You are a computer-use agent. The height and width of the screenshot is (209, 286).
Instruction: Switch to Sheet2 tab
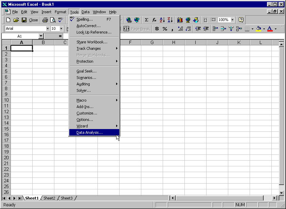[49, 198]
